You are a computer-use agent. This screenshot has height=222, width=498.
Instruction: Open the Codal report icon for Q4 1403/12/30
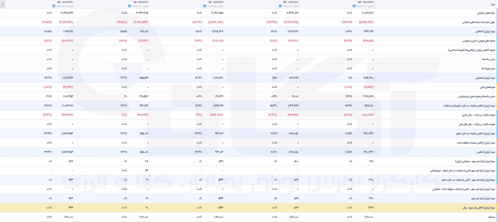point(54,6)
